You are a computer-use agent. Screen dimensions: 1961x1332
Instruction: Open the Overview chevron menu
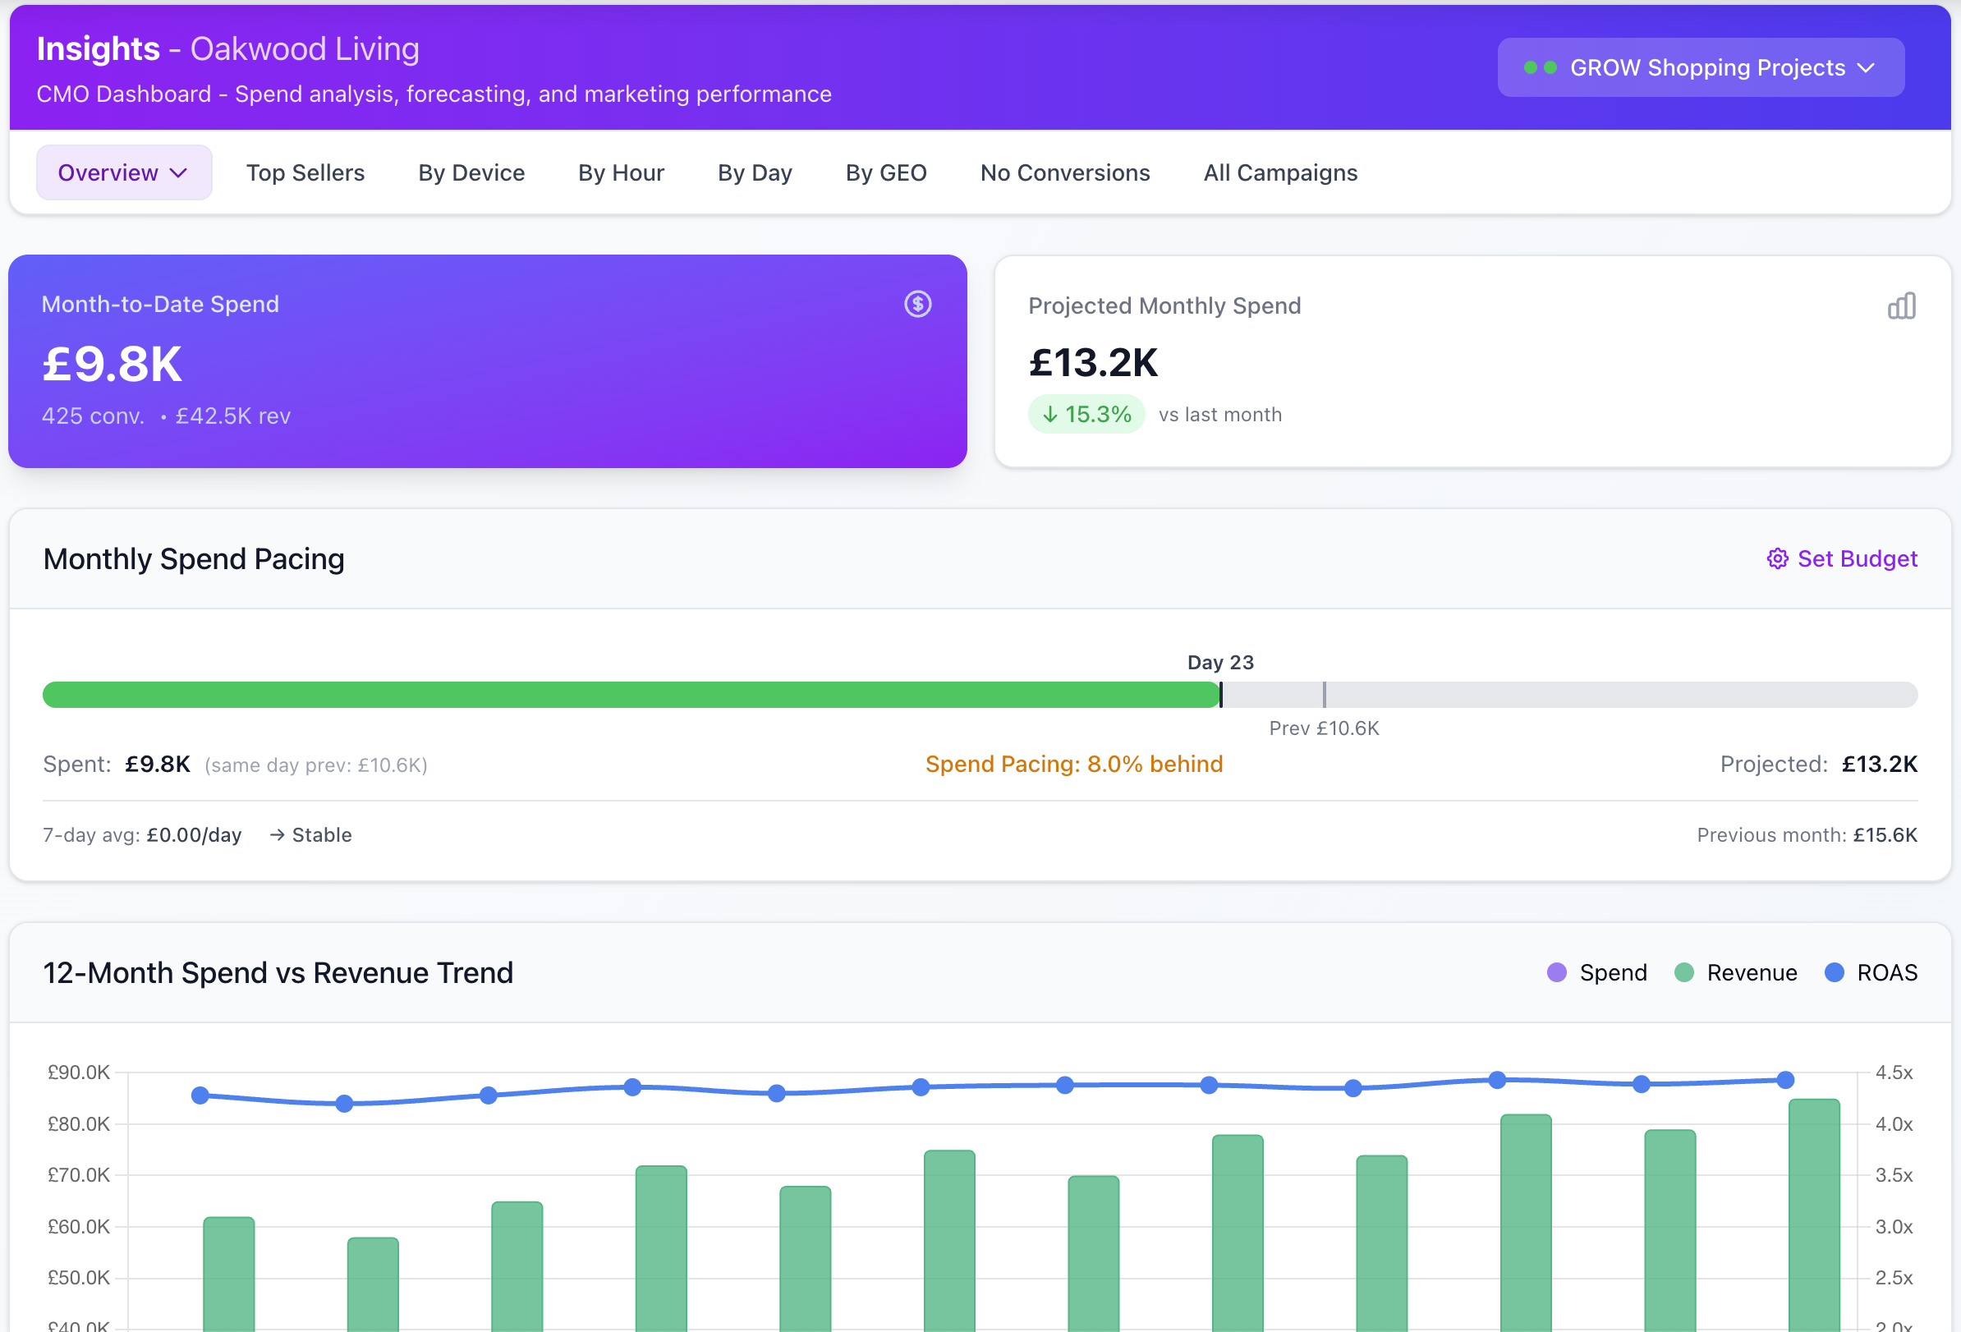(x=178, y=173)
